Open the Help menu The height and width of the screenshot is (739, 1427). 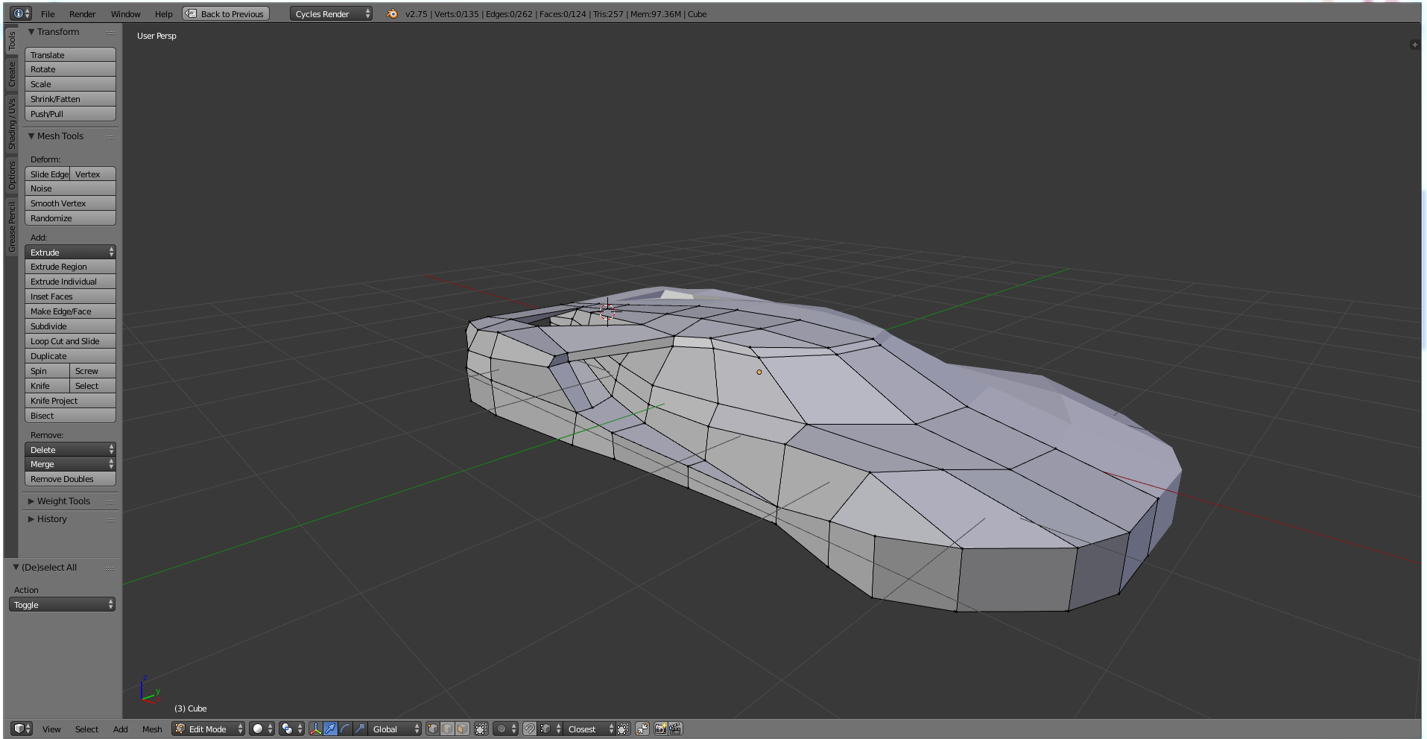pyautogui.click(x=163, y=14)
